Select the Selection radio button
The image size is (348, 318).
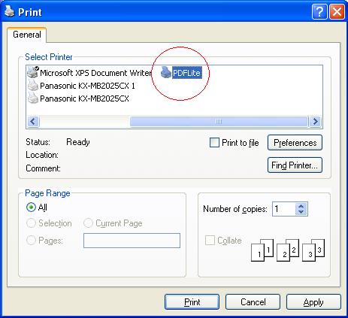31,223
